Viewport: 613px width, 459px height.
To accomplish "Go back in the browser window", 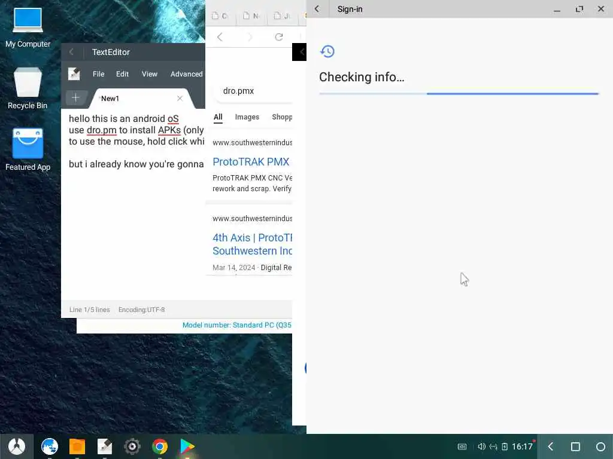I will click(x=220, y=37).
